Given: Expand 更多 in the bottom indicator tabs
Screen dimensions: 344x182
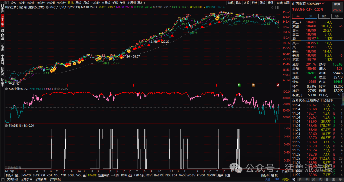Looking at the screenshot, I should point(220,175).
